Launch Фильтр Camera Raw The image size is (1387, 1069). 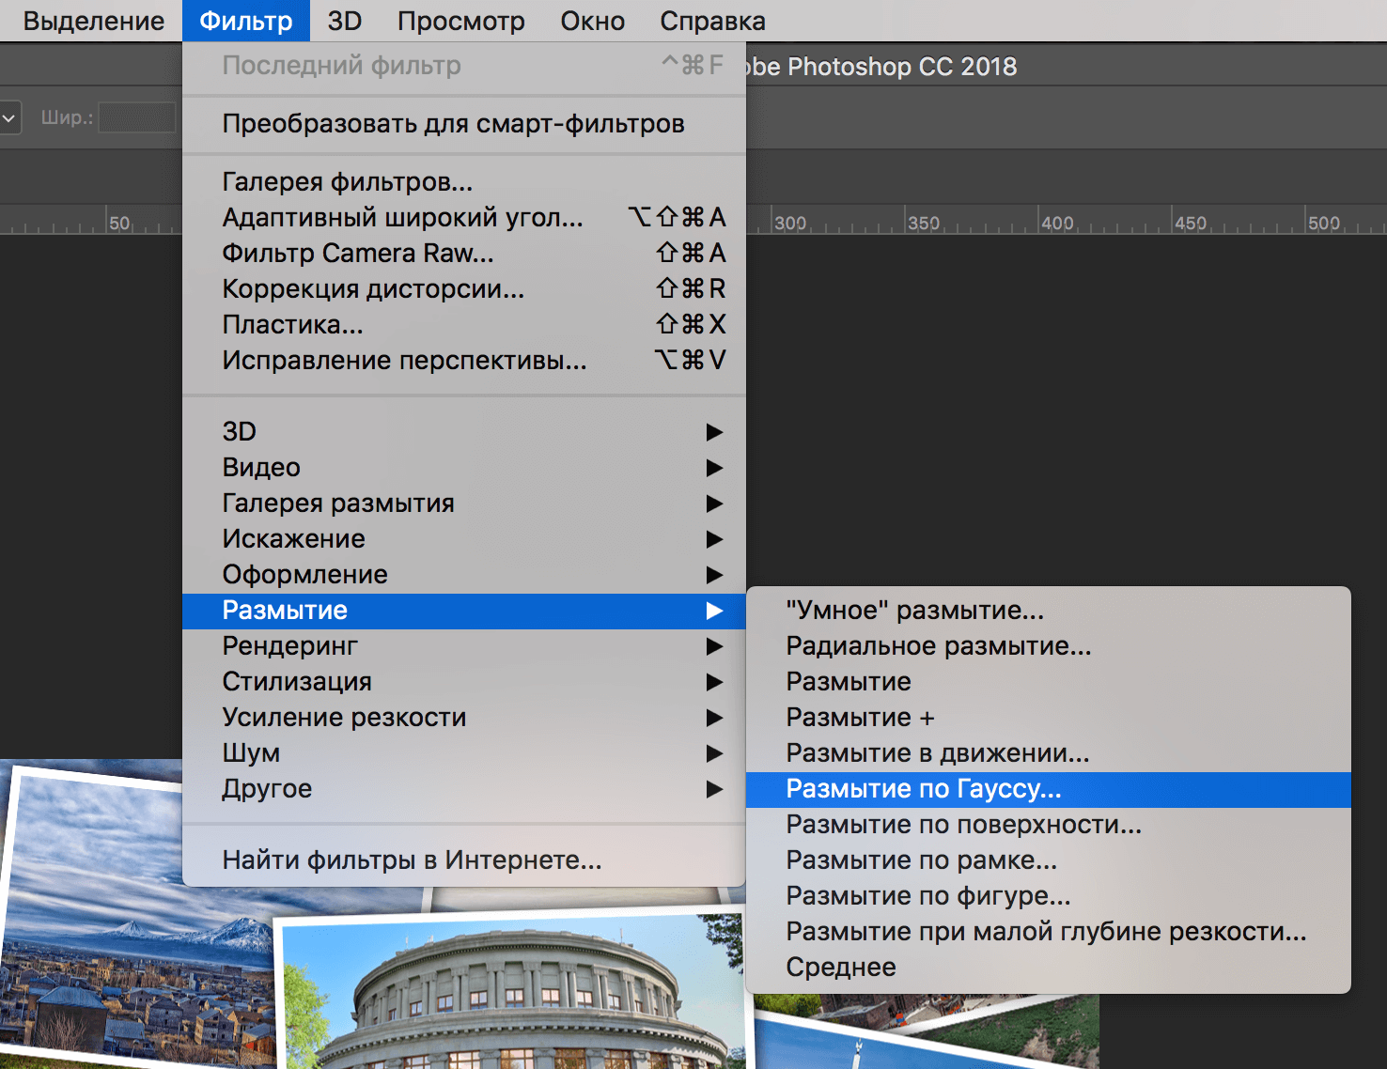click(x=358, y=253)
